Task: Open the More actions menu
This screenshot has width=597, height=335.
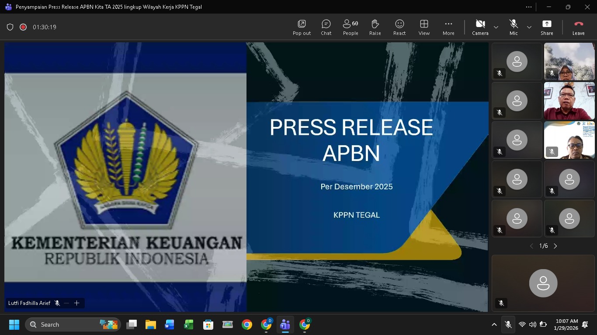Action: [448, 27]
